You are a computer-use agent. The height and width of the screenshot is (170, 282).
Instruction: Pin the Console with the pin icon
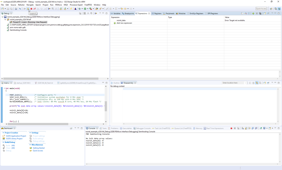261,128
